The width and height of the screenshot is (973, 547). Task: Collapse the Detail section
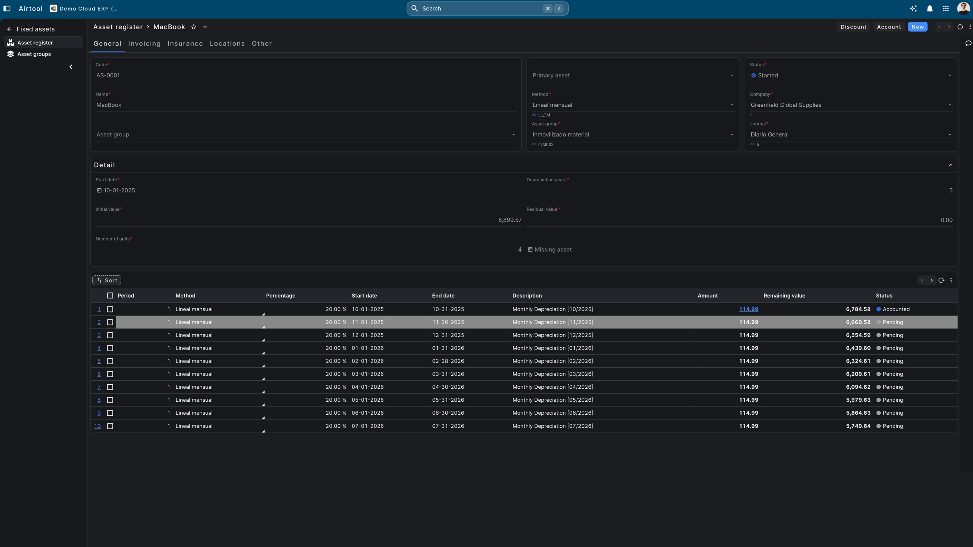click(950, 165)
